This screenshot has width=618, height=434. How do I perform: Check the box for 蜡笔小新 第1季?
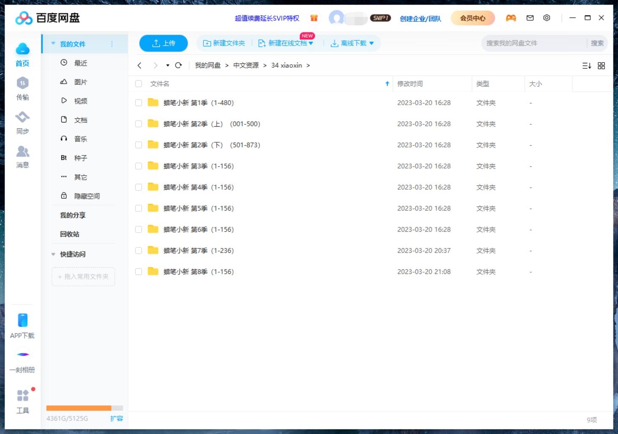pyautogui.click(x=138, y=103)
